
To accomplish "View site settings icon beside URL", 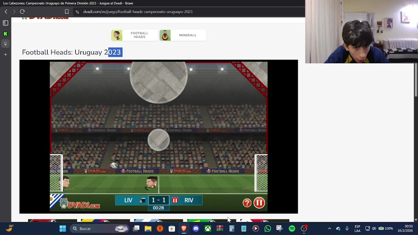I will (77, 12).
